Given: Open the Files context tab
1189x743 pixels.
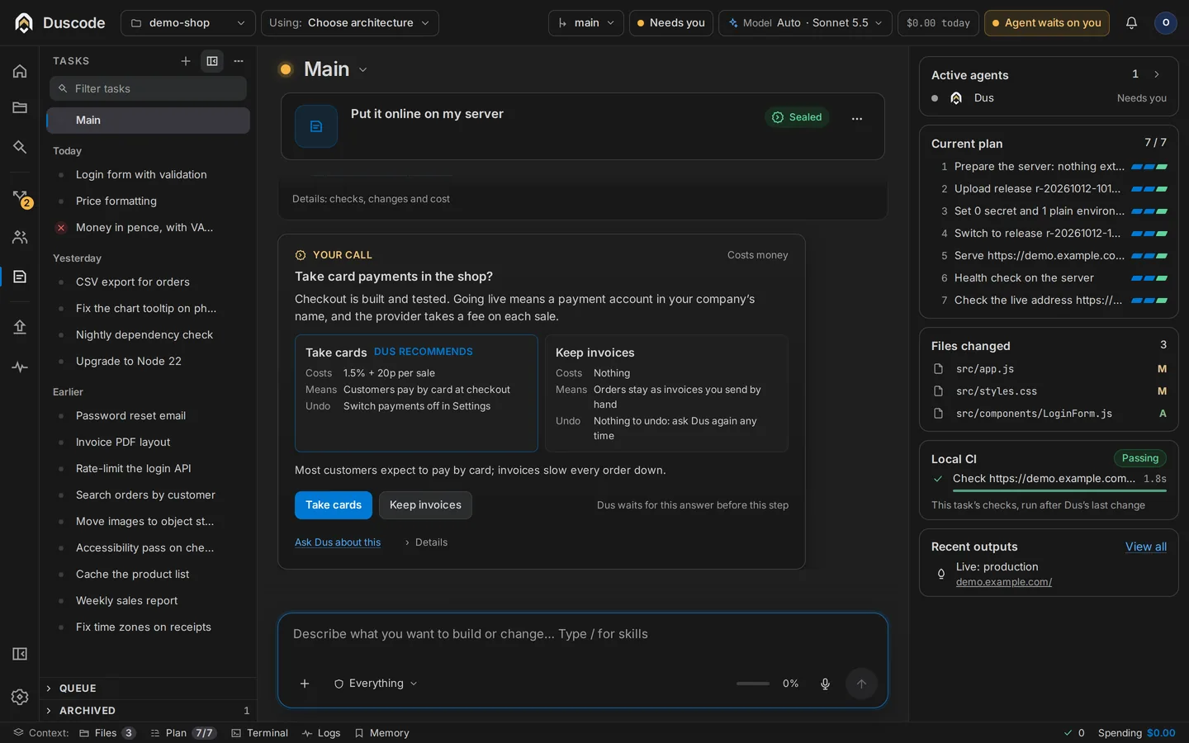Looking at the screenshot, I should tap(107, 733).
